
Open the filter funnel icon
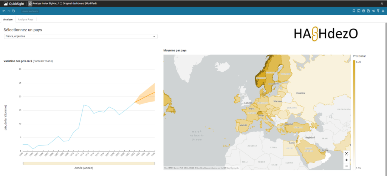tap(378, 11)
